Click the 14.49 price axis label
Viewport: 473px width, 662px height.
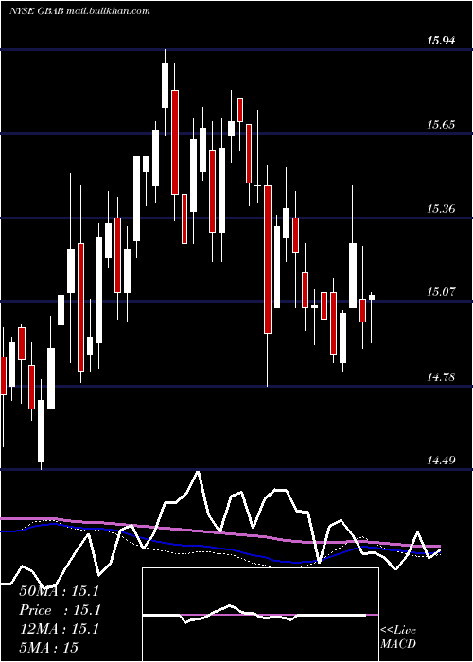pyautogui.click(x=441, y=460)
